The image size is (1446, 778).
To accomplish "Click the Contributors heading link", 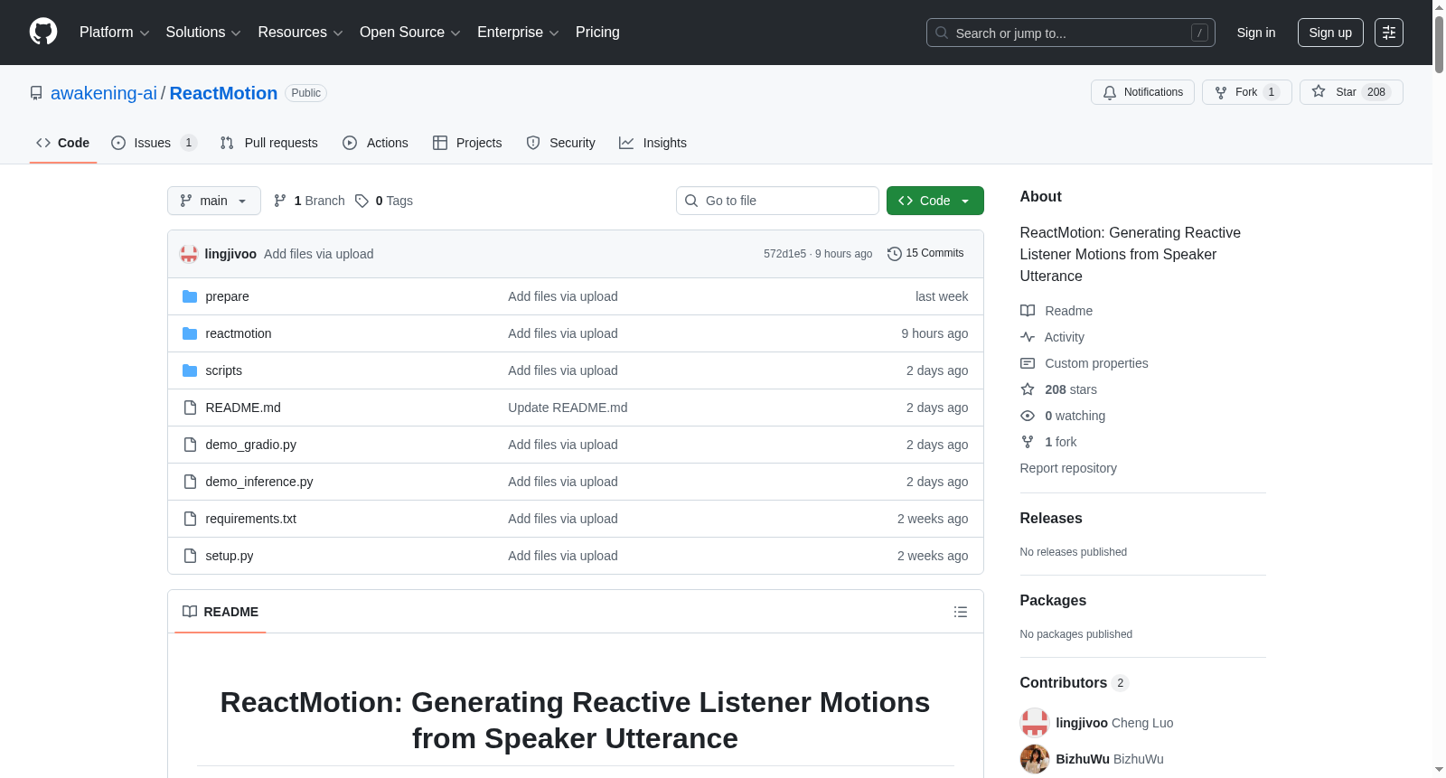I will pos(1075,682).
